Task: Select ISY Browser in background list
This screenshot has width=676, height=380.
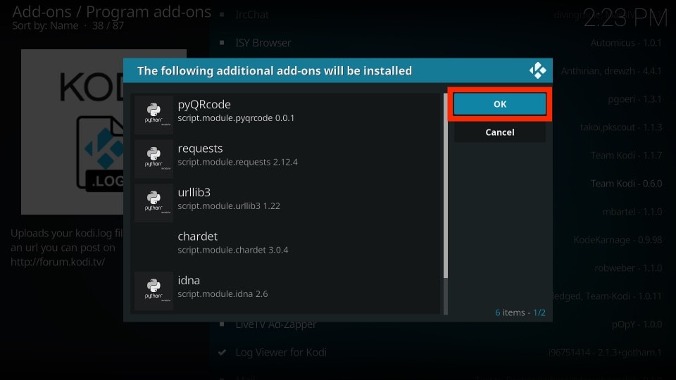Action: coord(263,43)
